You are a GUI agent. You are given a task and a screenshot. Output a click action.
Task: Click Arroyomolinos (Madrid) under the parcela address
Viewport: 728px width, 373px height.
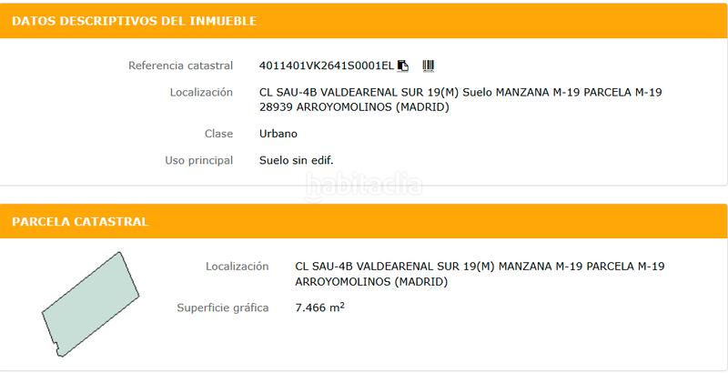tap(371, 282)
